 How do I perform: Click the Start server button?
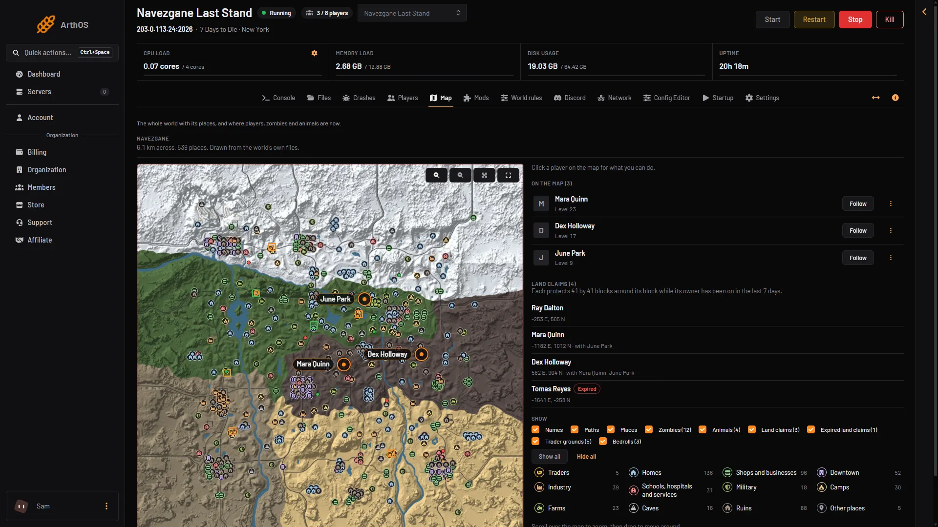click(x=772, y=20)
